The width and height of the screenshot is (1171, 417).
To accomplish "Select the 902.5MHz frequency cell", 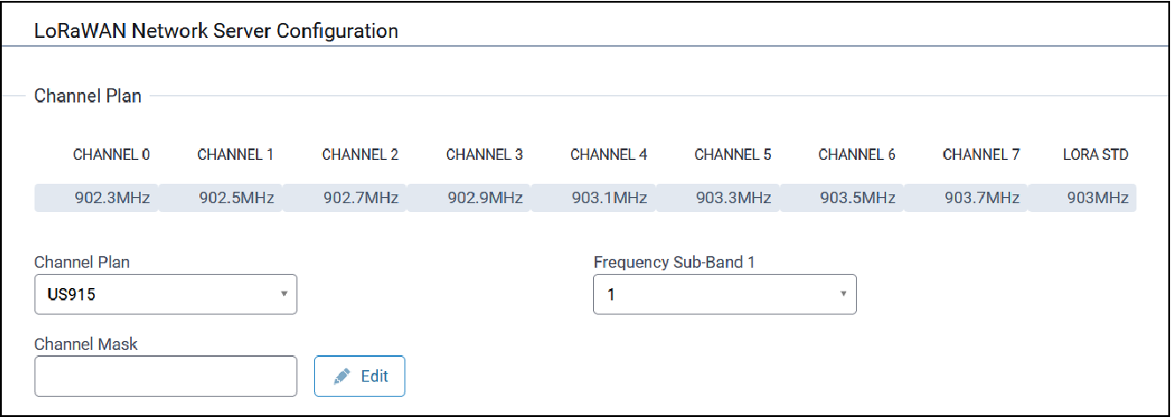I will click(235, 198).
